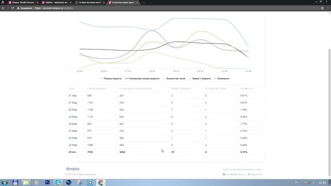The image size is (331, 186).
Task: Toggle the 'Показы виджета' series in chart legend
Action: 111,79
